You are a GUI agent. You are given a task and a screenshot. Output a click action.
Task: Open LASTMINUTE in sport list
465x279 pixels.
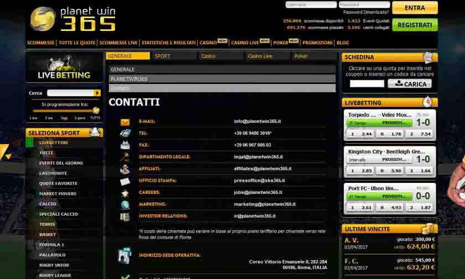coord(53,173)
